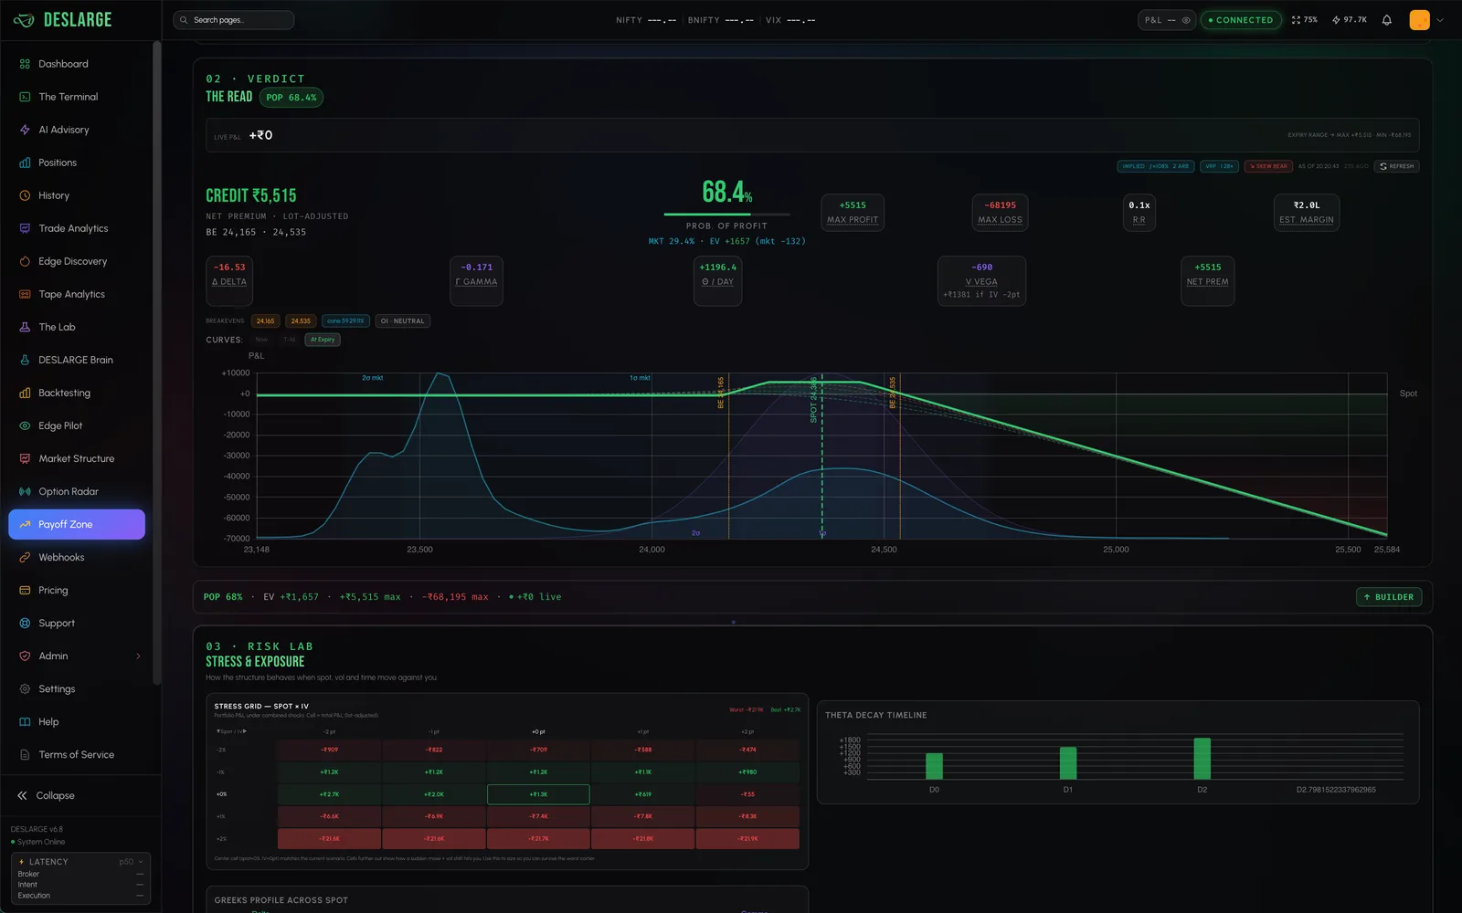Click the Builder button
This screenshot has width=1462, height=913.
[1388, 597]
